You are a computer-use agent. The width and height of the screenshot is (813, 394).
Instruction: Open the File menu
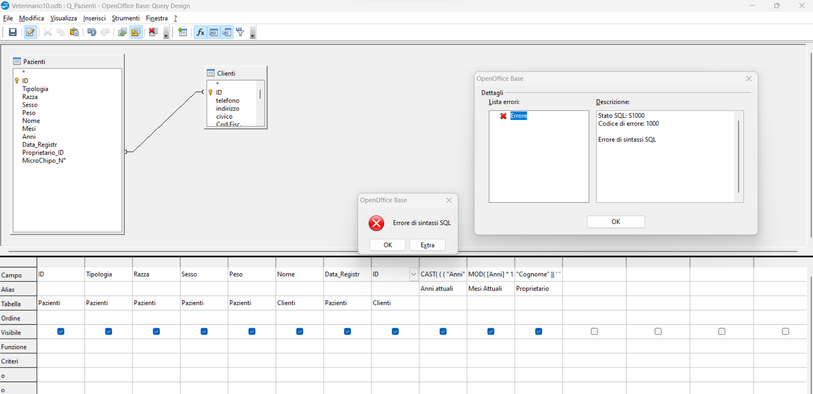[x=8, y=18]
